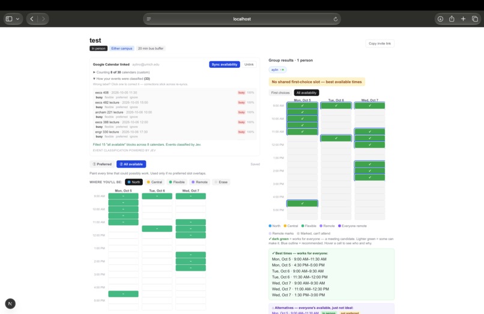The width and height of the screenshot is (484, 314).
Task: Copy the invite link
Action: [x=380, y=44]
